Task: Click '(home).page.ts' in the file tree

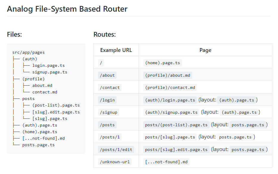Action: [40, 132]
